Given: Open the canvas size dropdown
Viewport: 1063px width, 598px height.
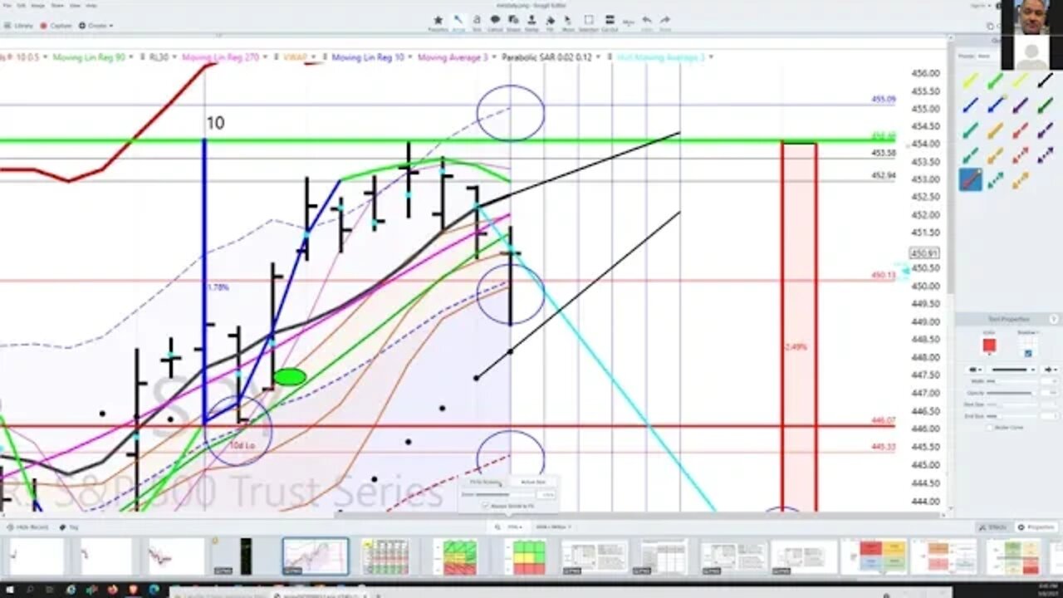Looking at the screenshot, I should tap(553, 527).
